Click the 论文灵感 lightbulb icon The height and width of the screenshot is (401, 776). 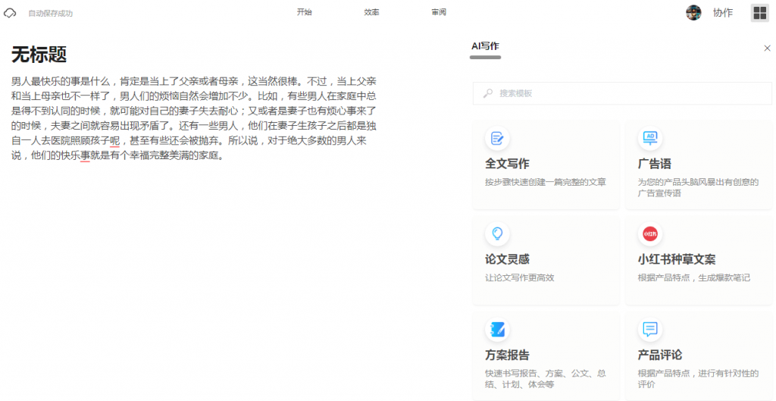497,233
